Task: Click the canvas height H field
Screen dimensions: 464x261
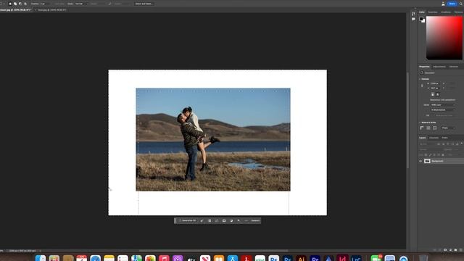Action: point(436,88)
